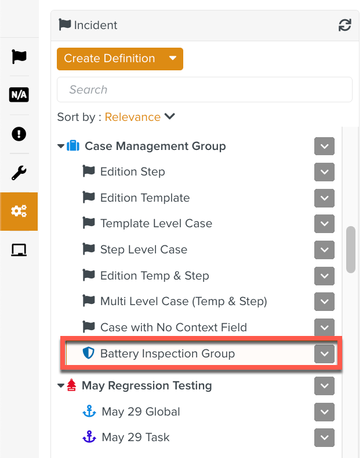Refresh the Incident panel
This screenshot has width=363, height=458.
coord(344,25)
